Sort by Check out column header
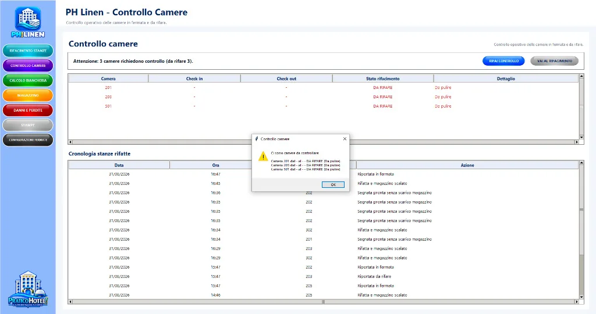596x314 pixels. point(286,78)
